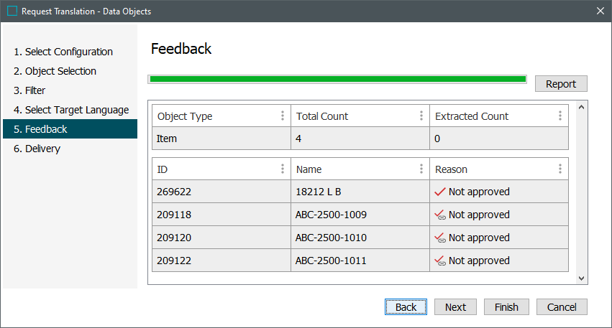The image size is (612, 328).
Task: Open the ID column options menu
Action: pyautogui.click(x=282, y=169)
